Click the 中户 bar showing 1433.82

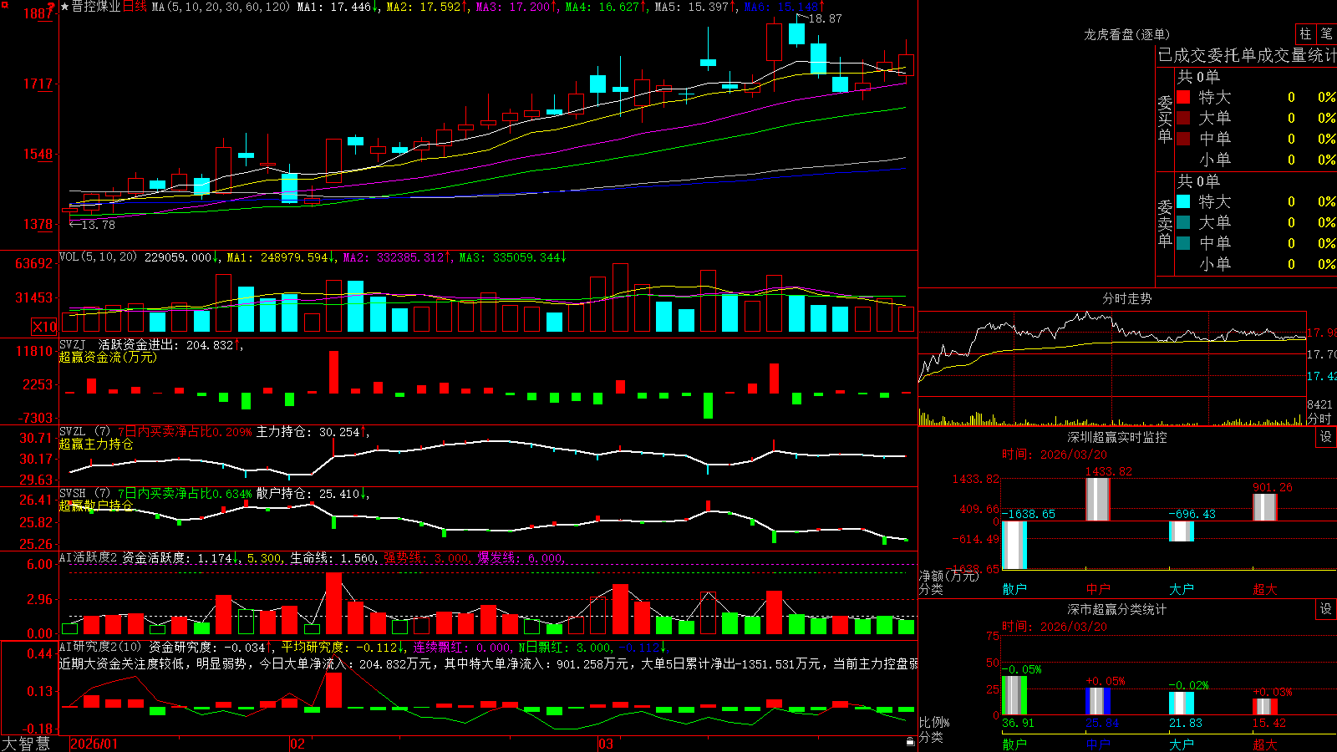(1098, 500)
